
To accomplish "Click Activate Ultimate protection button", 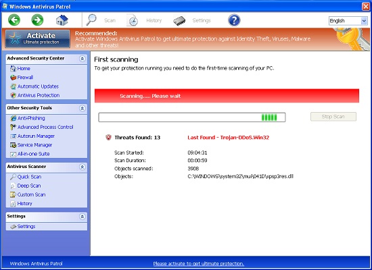I will pyautogui.click(x=37, y=38).
